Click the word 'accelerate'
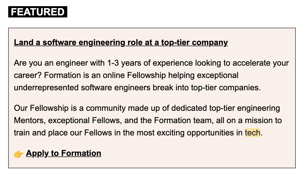The image size is (305, 178). pyautogui.click(x=251, y=63)
